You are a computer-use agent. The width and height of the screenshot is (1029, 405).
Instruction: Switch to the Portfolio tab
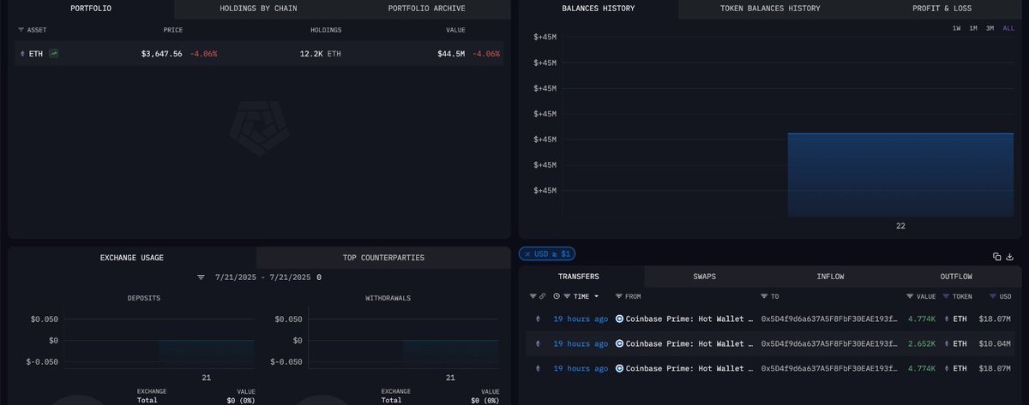pos(91,9)
